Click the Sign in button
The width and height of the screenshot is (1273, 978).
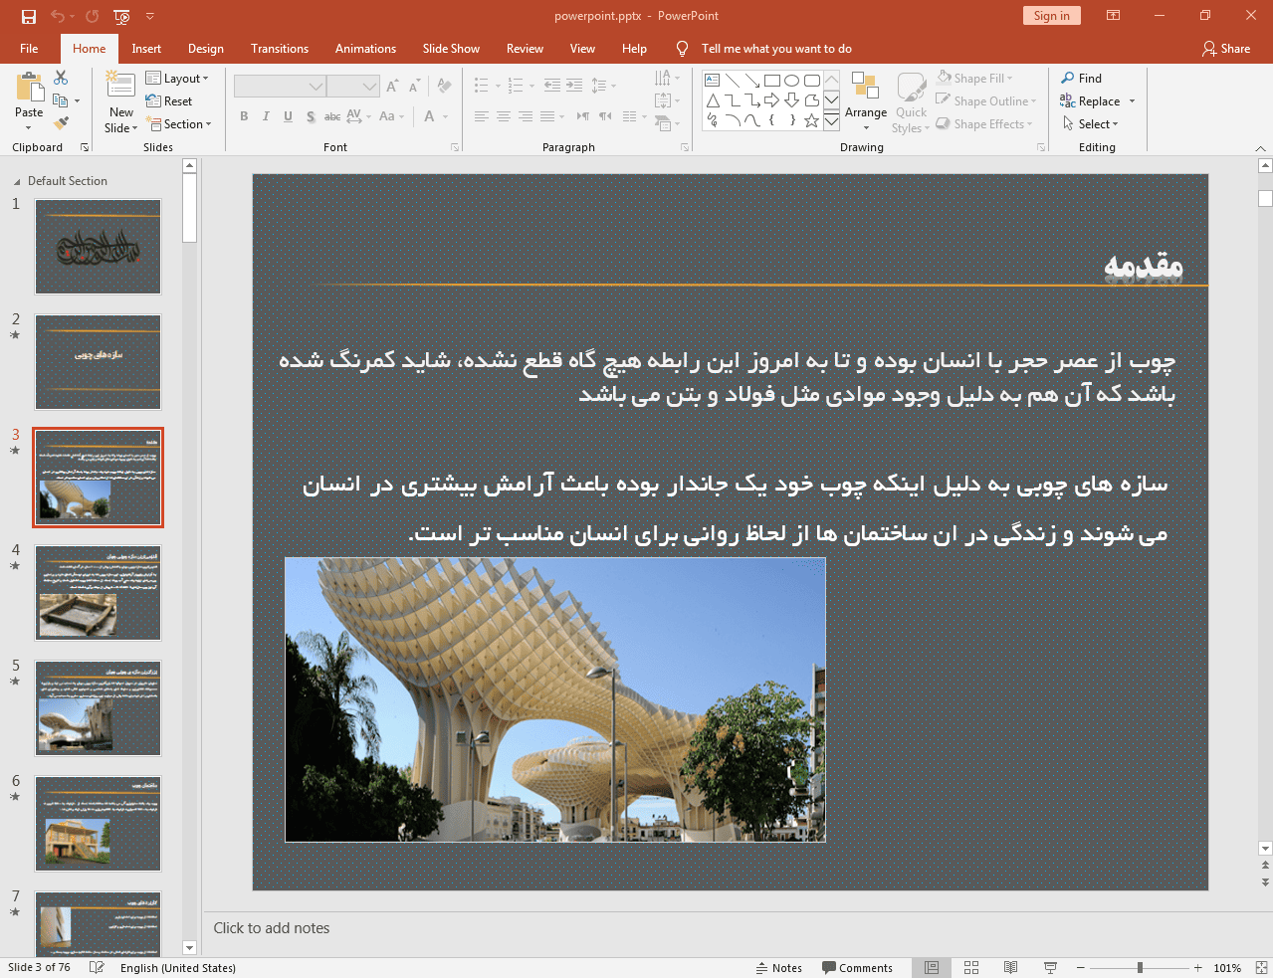(x=1051, y=16)
